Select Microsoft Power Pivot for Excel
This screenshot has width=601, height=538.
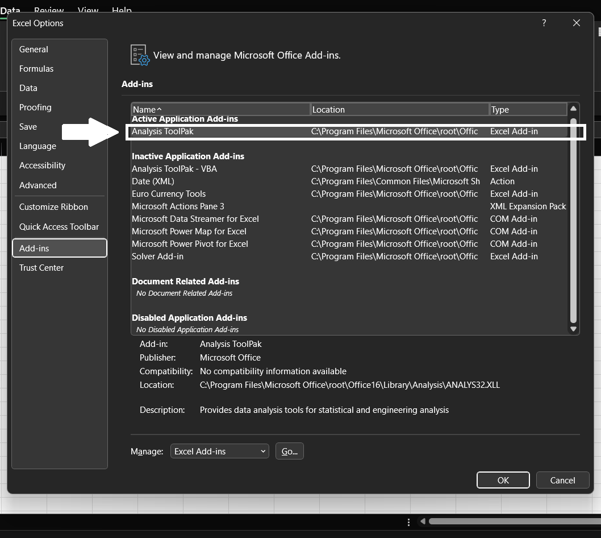349,244
